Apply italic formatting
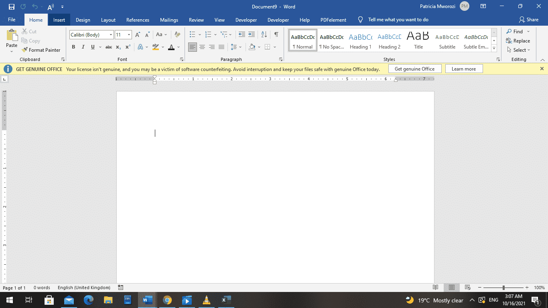 pos(83,47)
